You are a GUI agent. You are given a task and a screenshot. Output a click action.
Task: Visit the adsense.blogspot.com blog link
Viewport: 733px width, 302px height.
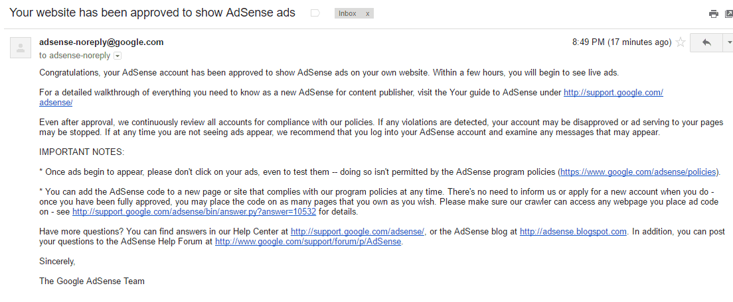coord(573,232)
